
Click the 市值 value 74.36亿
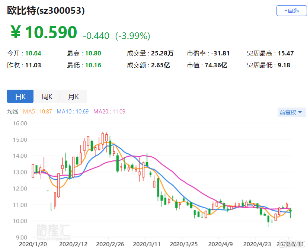point(216,65)
